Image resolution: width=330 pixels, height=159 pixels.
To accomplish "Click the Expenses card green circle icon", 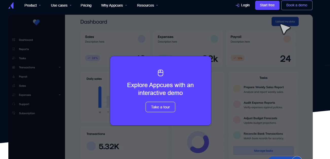I will click(x=214, y=39).
